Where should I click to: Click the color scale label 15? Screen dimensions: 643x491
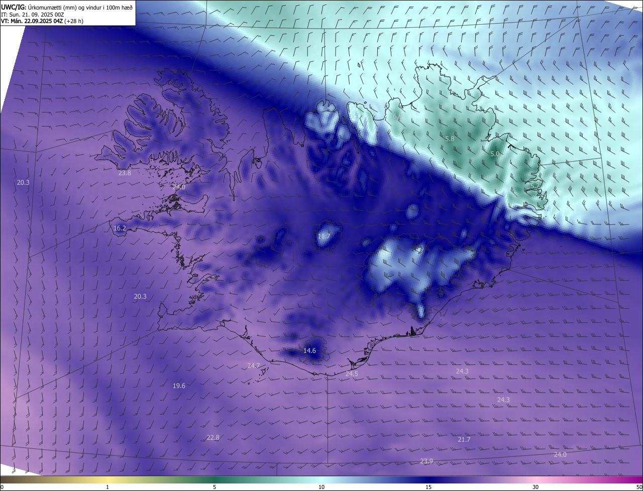[428, 487]
